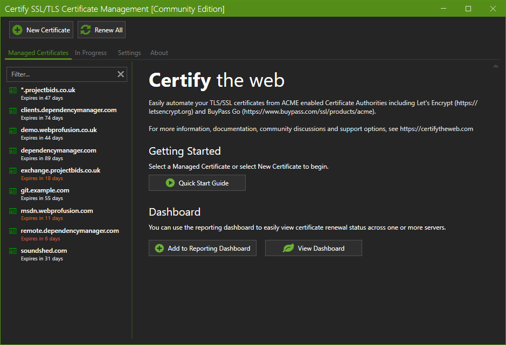Open the msdn.webprofusion.com certificate entry

pyautogui.click(x=57, y=211)
